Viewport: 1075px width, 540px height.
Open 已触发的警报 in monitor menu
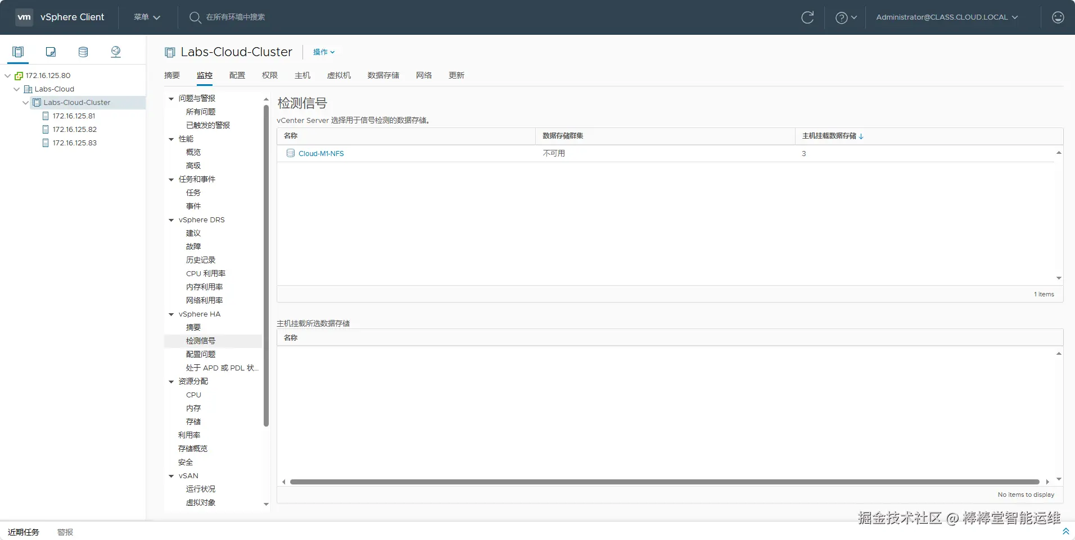(208, 126)
